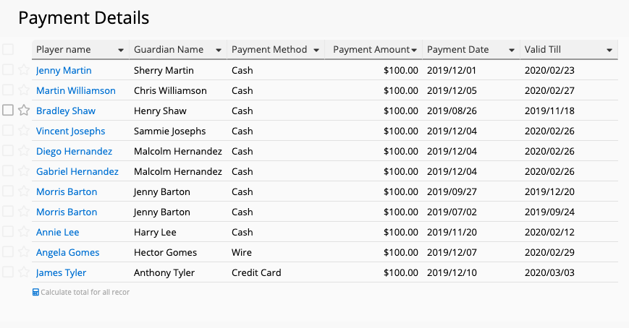The width and height of the screenshot is (629, 328).
Task: Select the Sammie Josephs guardian cell
Action: (169, 131)
